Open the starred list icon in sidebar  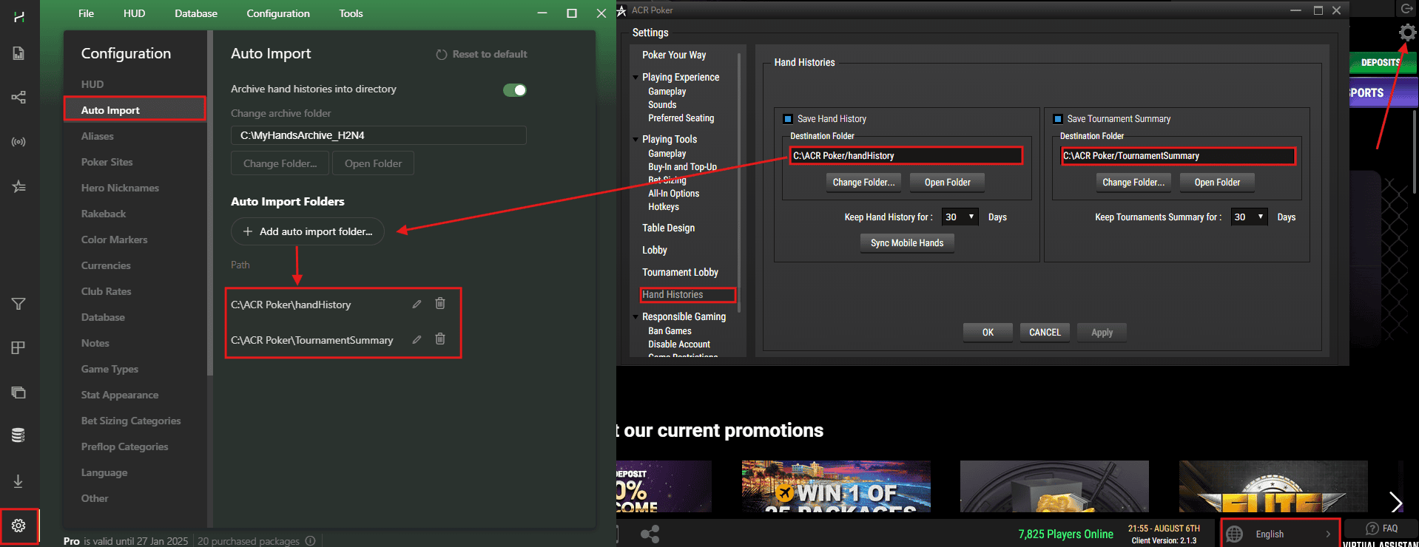pos(18,186)
